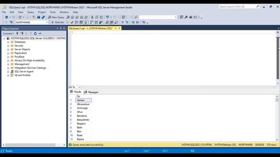Open the Help menu
The width and height of the screenshot is (280, 157).
click(75, 12)
